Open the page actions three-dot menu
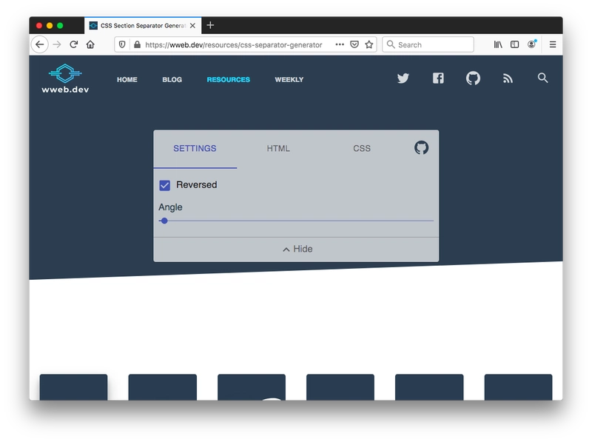Viewport: 592px width, 442px height. pos(340,44)
